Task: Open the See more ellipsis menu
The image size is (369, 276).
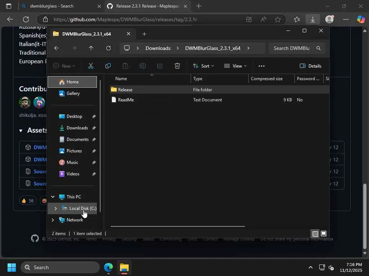Action: point(262,66)
